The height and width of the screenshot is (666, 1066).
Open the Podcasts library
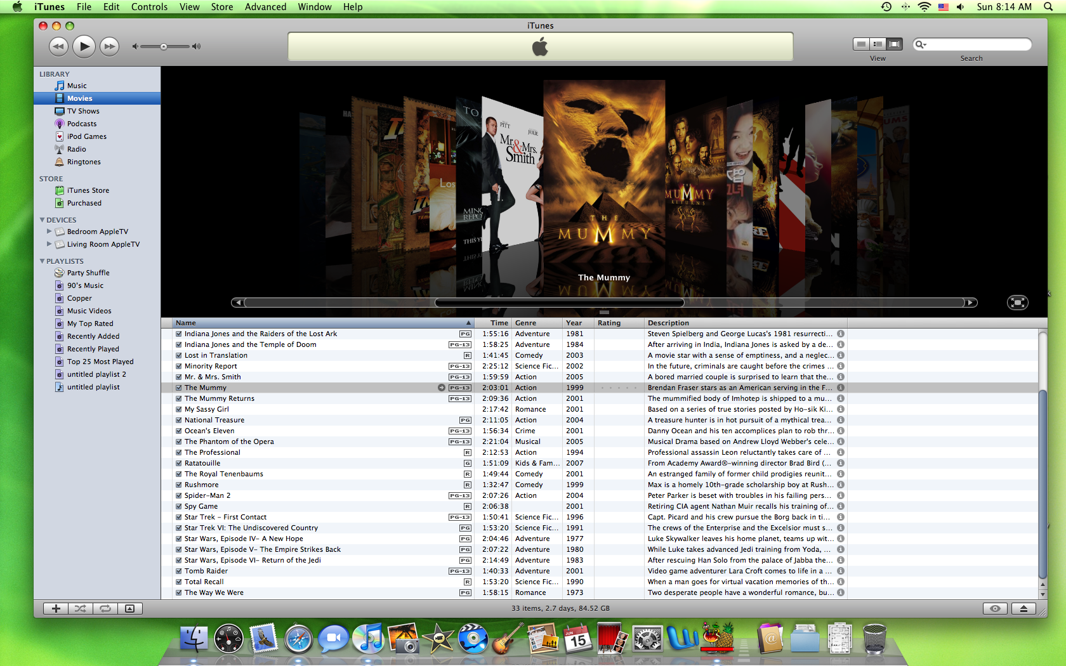(x=82, y=124)
